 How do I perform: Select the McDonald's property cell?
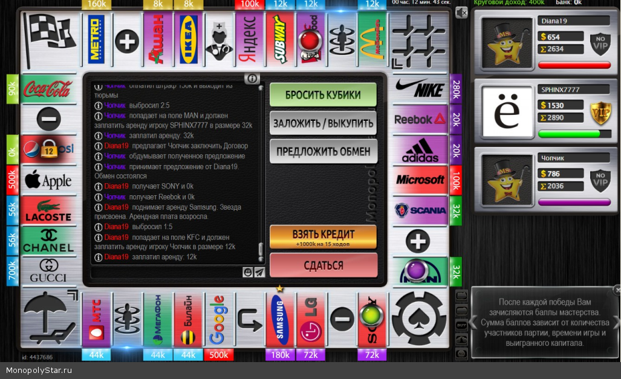pos(372,39)
